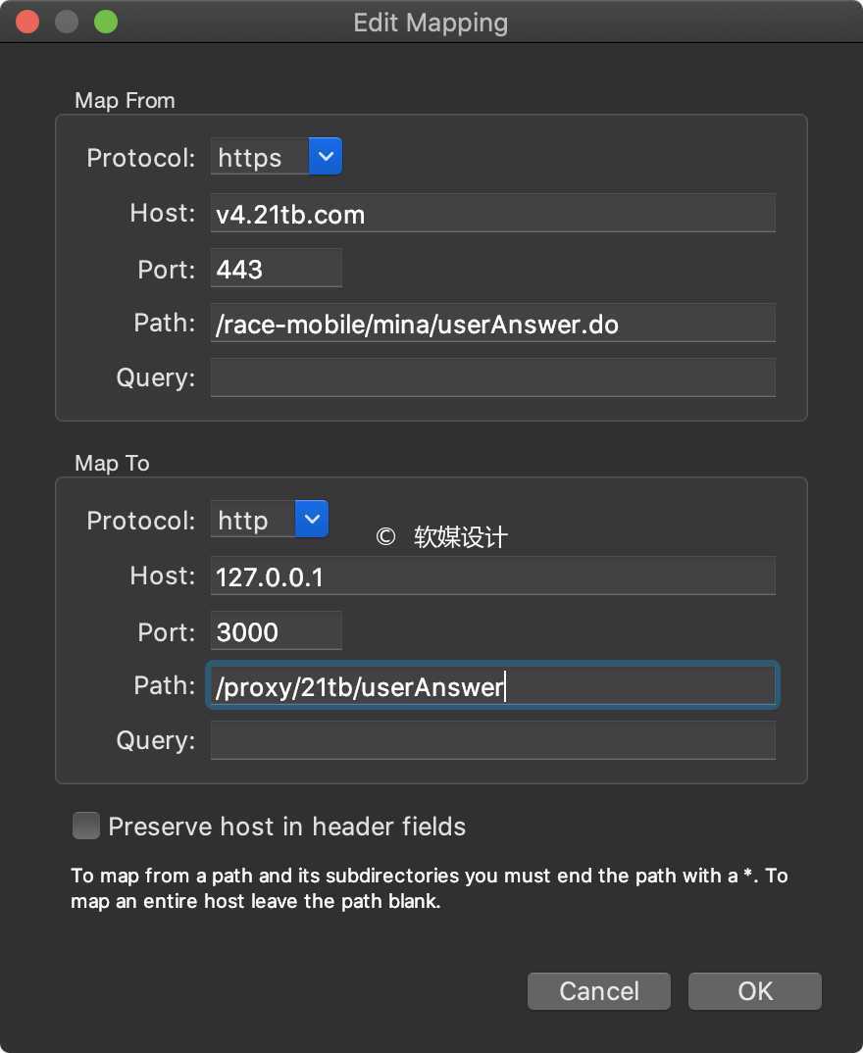
Task: Edit the /race-mobile/mina/userAnswer.do path
Action: point(492,323)
